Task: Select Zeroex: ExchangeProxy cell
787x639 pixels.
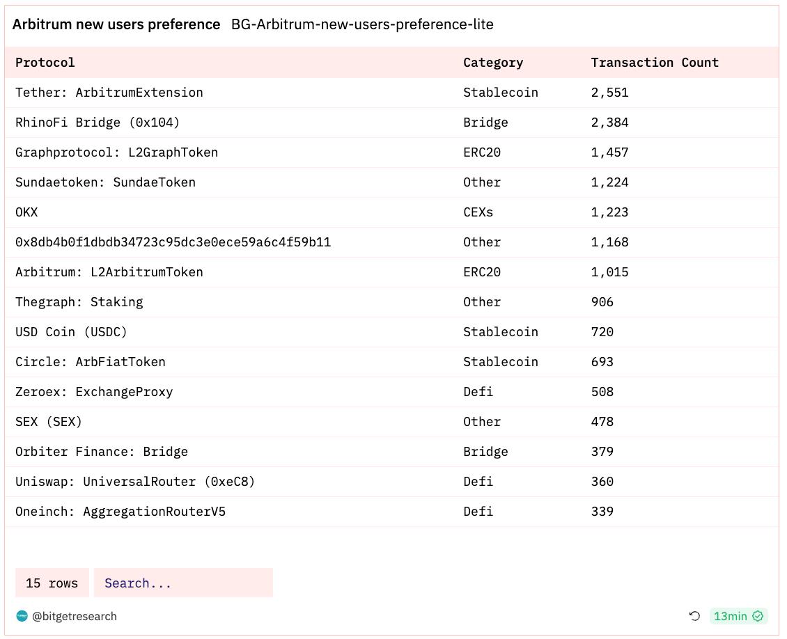Action: pyautogui.click(x=94, y=392)
